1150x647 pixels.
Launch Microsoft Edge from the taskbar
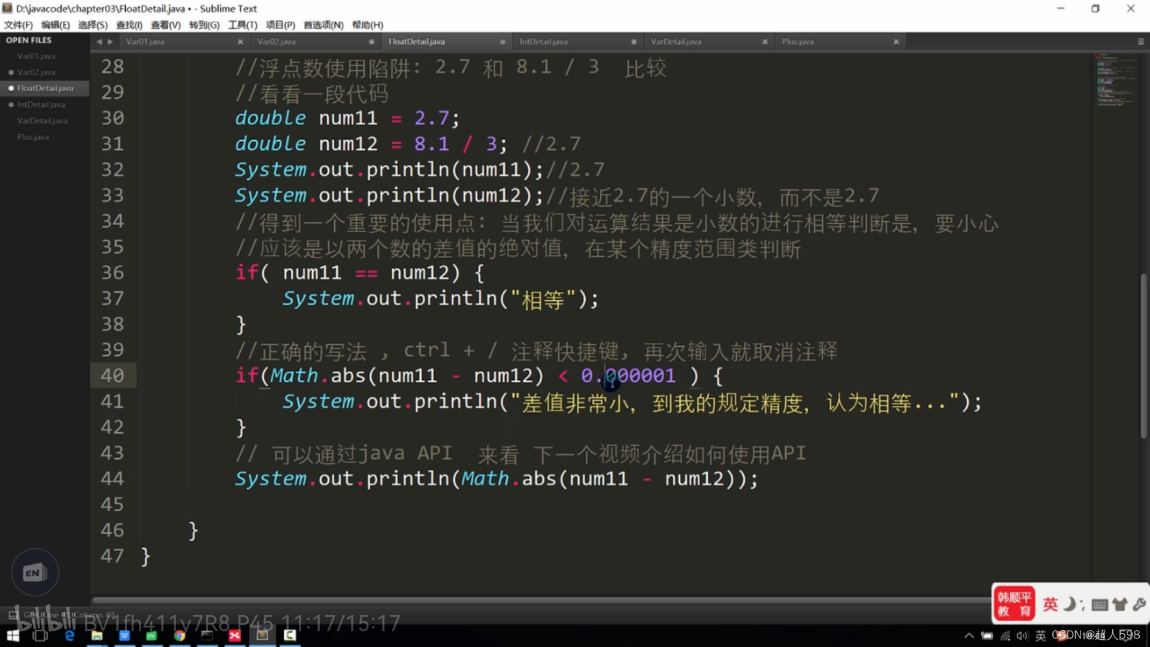pos(69,636)
